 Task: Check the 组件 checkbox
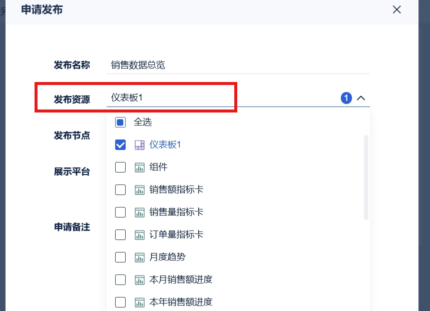(x=120, y=167)
